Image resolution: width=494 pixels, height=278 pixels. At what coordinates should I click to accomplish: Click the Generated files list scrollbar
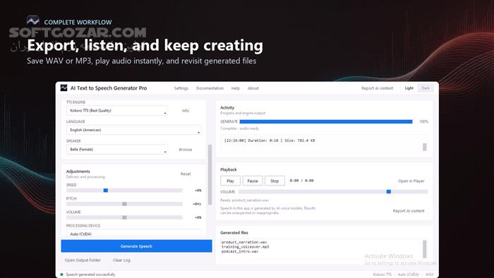pos(425,249)
